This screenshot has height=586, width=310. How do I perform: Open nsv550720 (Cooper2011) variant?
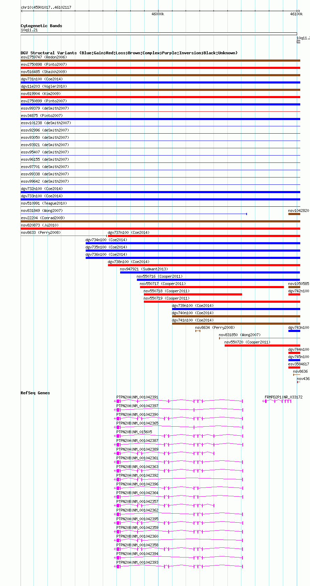click(x=247, y=342)
